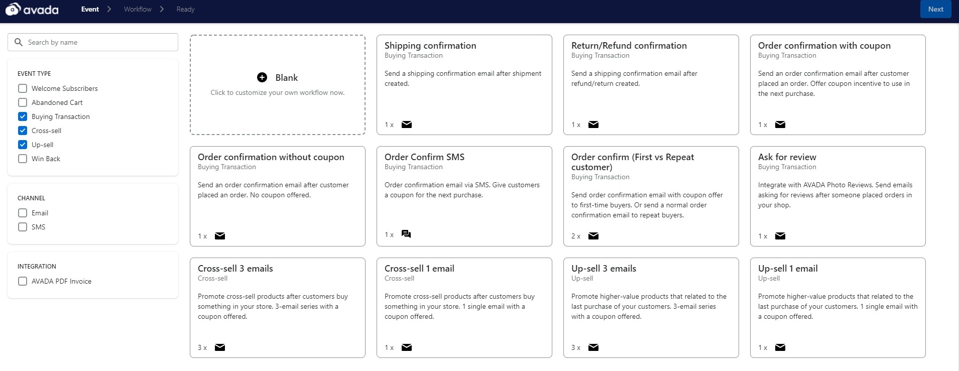Enable the Abandoned Cart filter
Viewport: 959px width, 371px height.
tap(23, 102)
